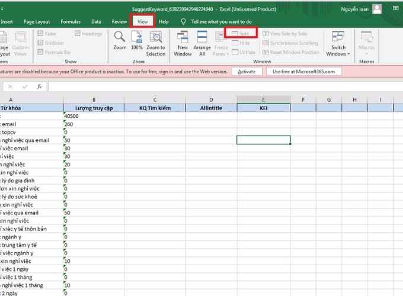The height and width of the screenshot is (296, 403).
Task: Open the Help tab
Action: click(x=164, y=21)
